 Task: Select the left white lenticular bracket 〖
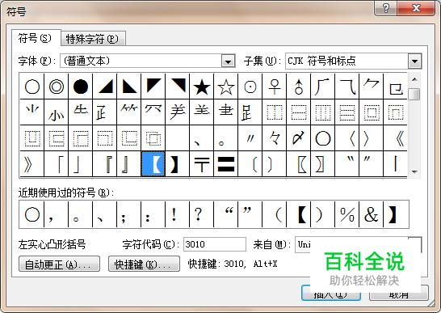298,164
